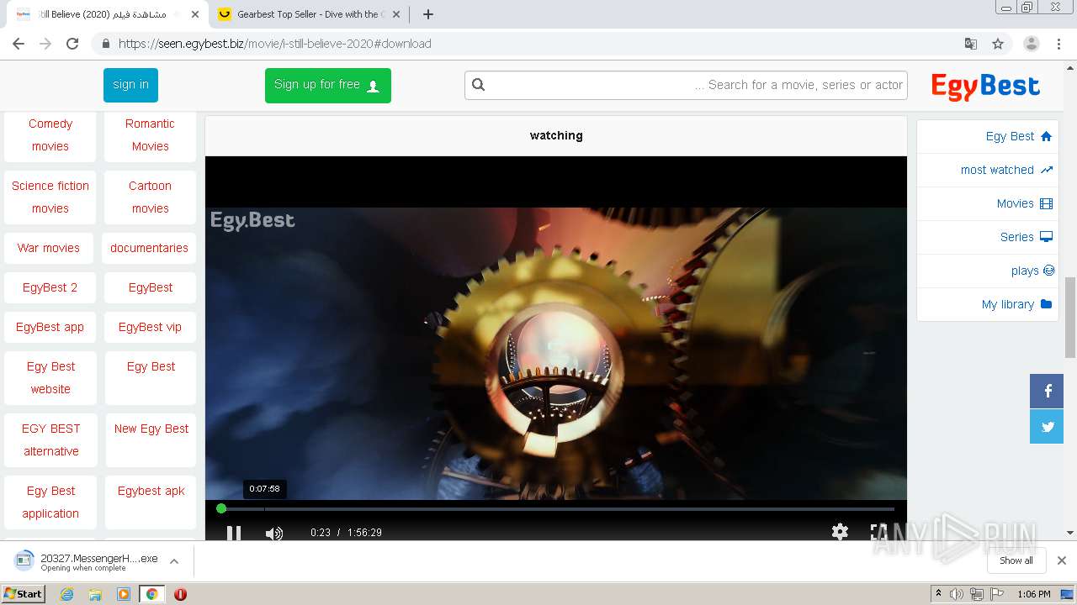
Task: Open War movies category
Action: [49, 248]
